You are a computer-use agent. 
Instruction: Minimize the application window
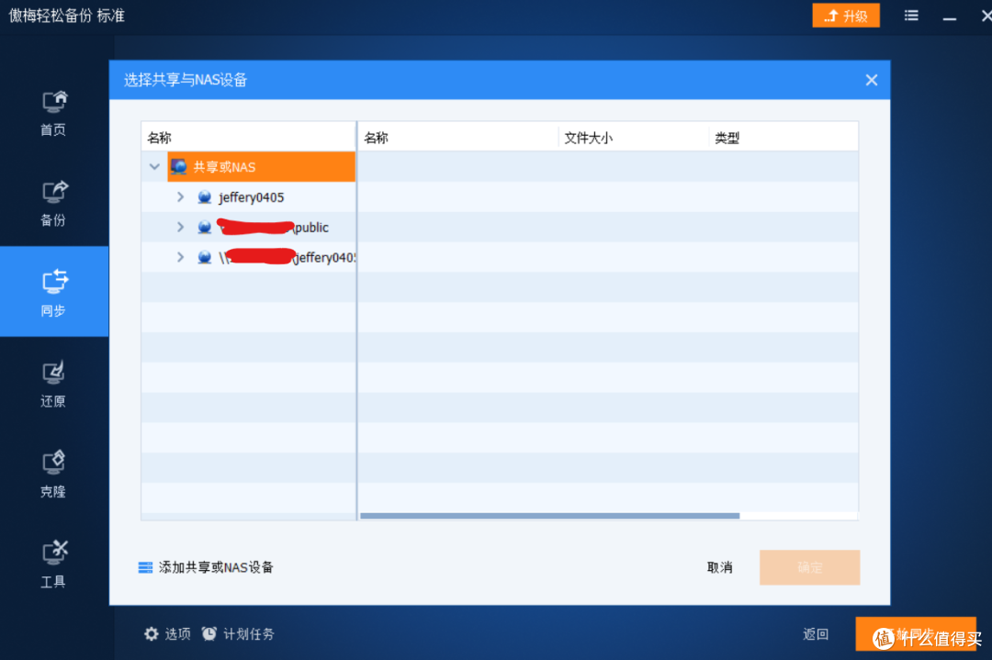[x=949, y=17]
